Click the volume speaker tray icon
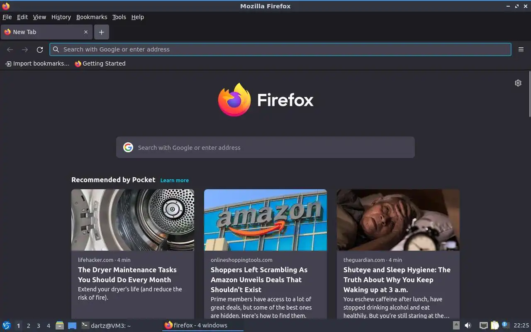The image size is (531, 332). click(x=468, y=325)
